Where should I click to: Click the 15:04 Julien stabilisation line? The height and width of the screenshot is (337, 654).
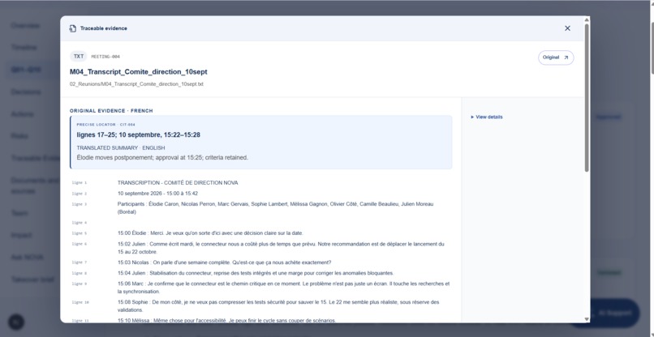[x=256, y=273]
